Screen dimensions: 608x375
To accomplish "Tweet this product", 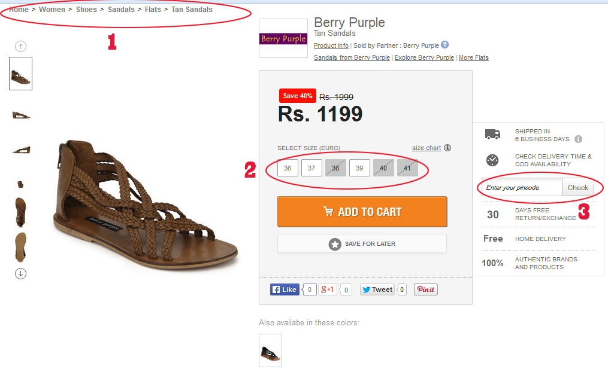I will (377, 289).
